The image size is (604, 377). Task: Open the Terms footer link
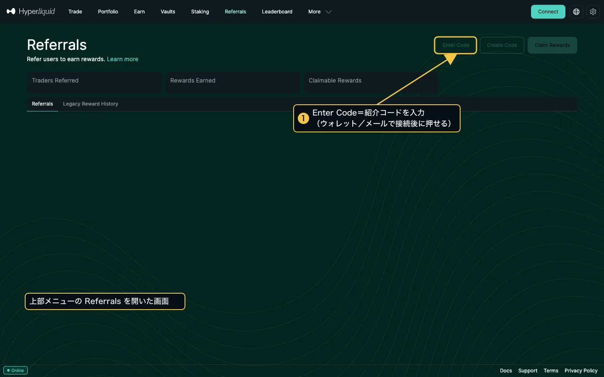pyautogui.click(x=551, y=371)
